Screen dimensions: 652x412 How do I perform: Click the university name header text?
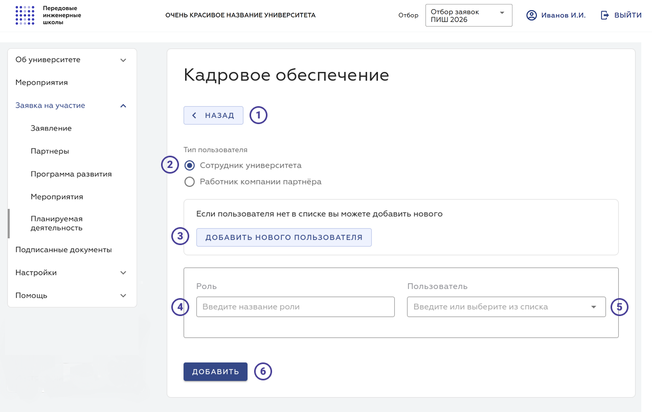pyautogui.click(x=240, y=15)
